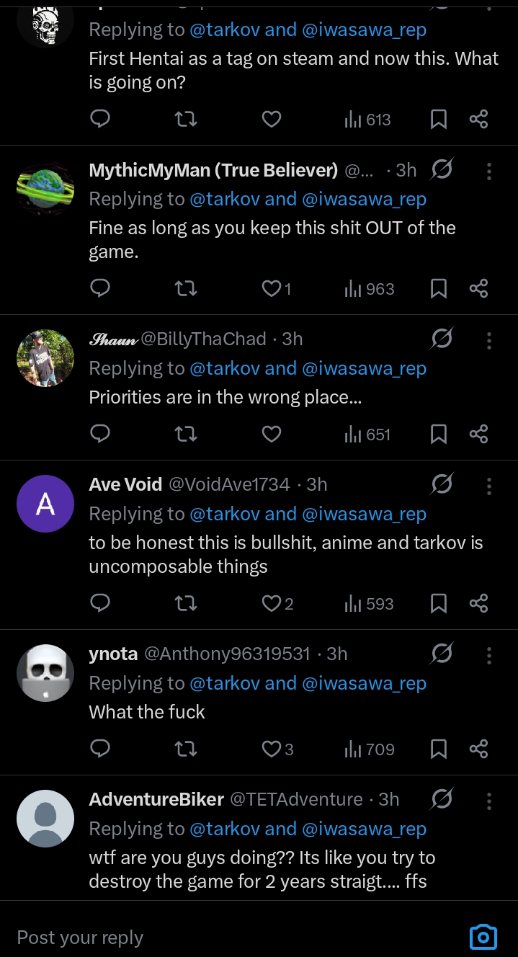The image size is (518, 957).
Task: Tap the Post your reply field
Action: pyautogui.click(x=216, y=937)
